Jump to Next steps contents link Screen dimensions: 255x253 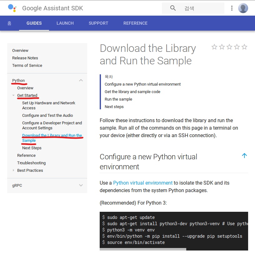(x=114, y=107)
